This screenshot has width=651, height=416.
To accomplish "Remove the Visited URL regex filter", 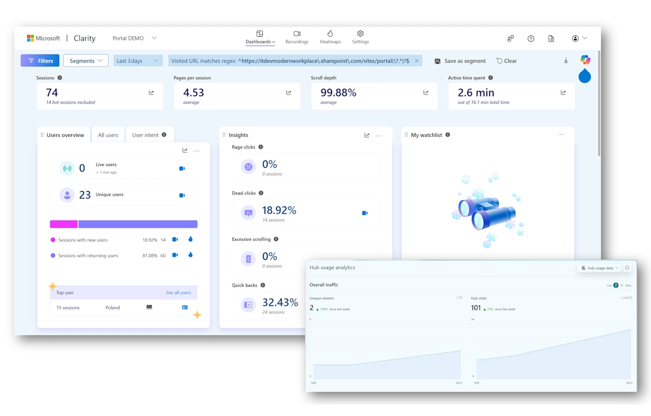I will [417, 61].
